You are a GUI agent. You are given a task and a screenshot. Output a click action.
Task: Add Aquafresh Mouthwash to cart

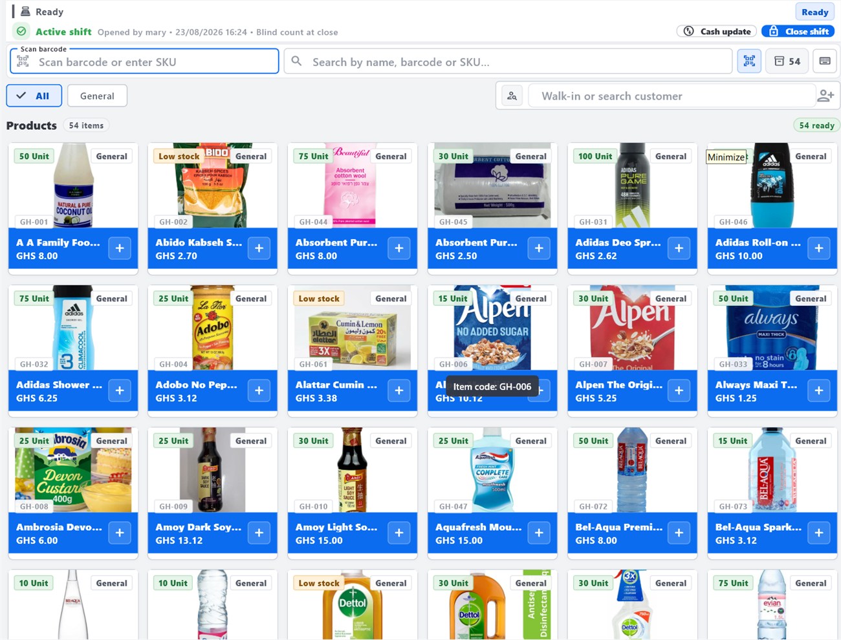(x=539, y=533)
